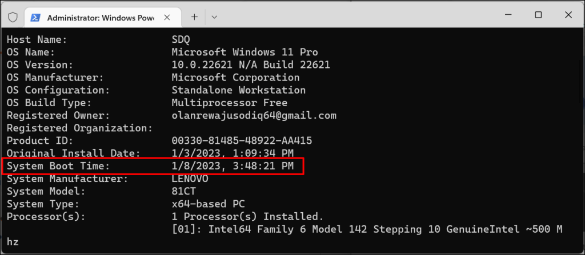Click the System Model value 81CT
The width and height of the screenshot is (585, 255).
[184, 191]
